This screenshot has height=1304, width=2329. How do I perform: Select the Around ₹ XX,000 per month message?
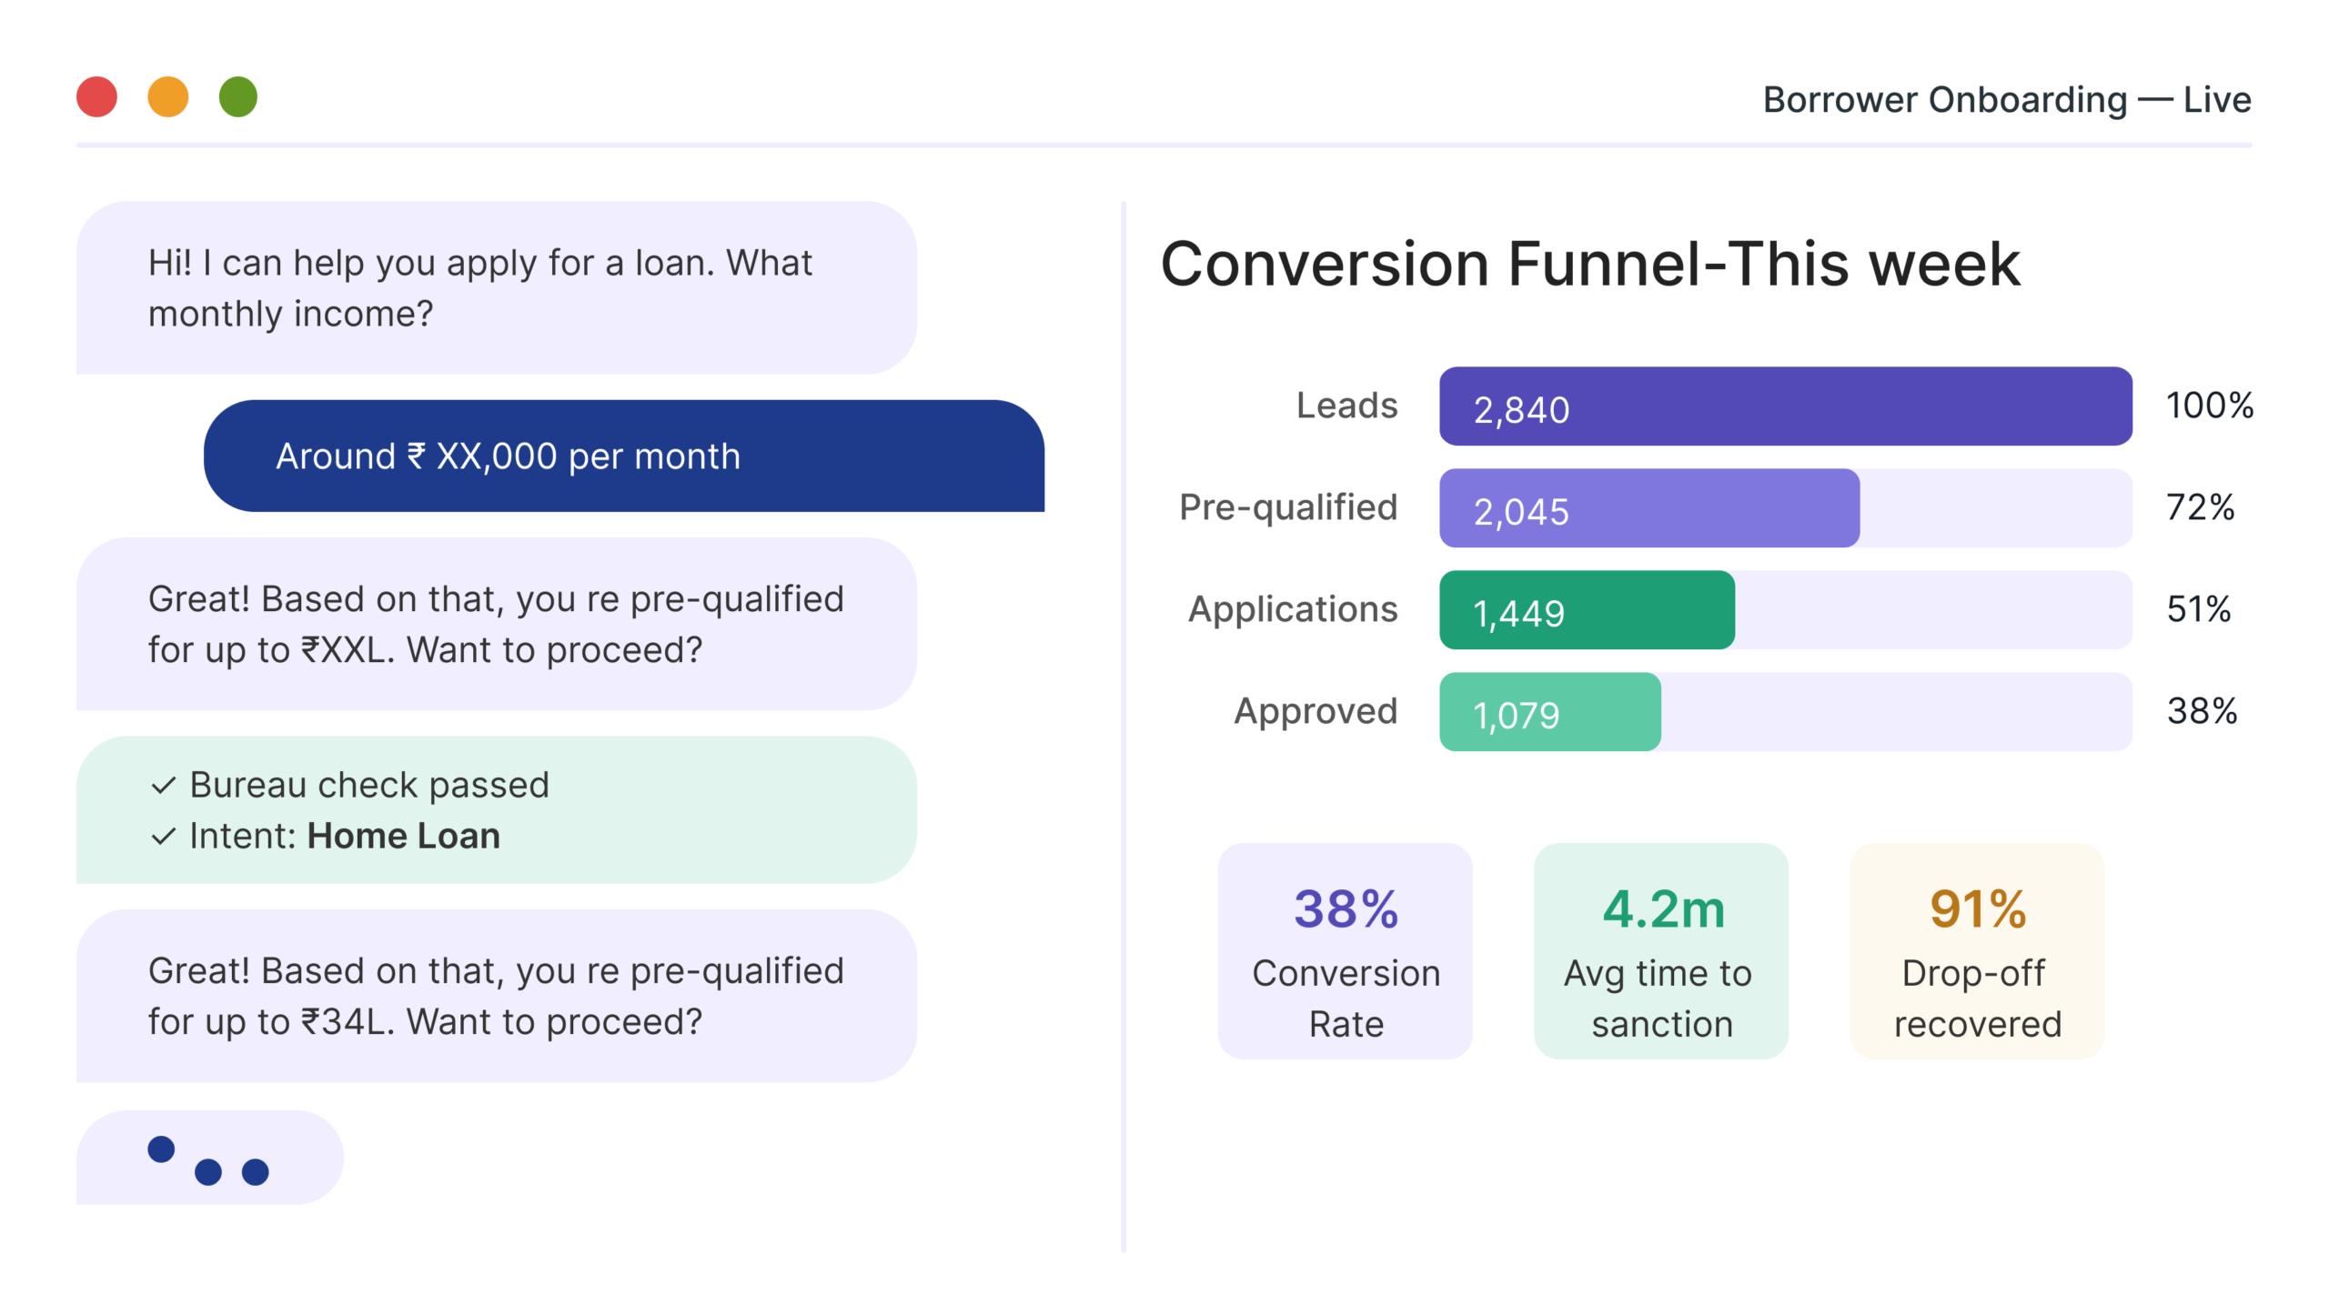tap(624, 456)
